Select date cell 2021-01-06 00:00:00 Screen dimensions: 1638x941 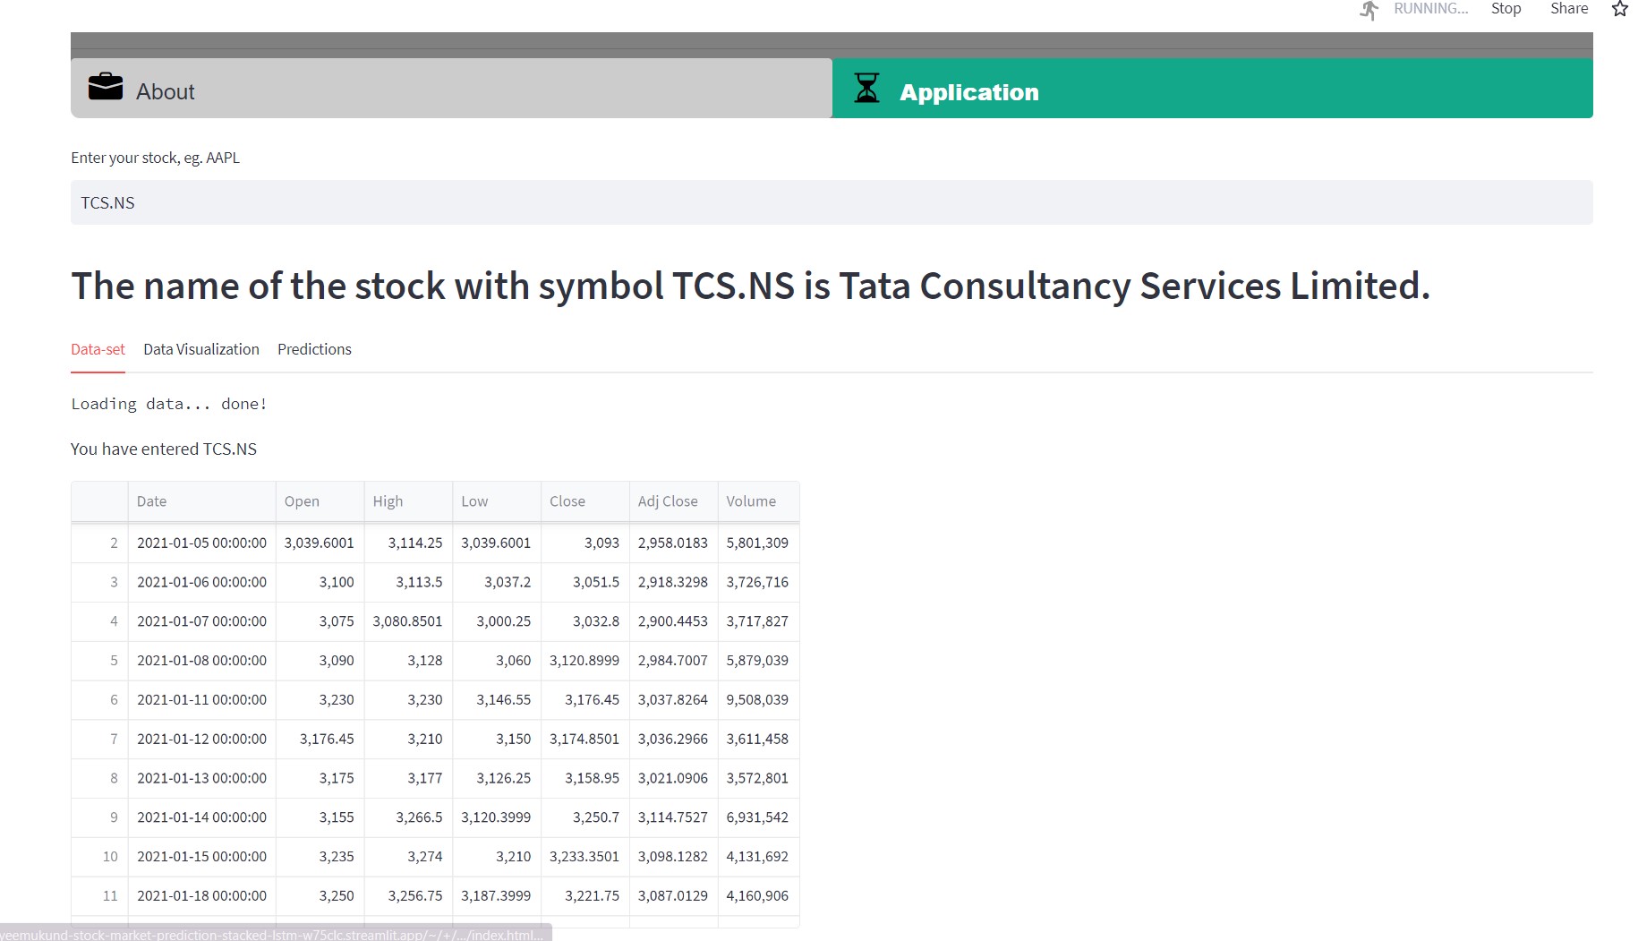pos(202,582)
